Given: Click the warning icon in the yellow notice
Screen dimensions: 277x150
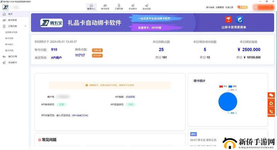Looking at the screenshot, I should (87, 85).
